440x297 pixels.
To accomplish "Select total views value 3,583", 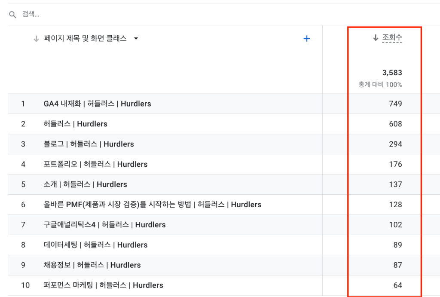I will coord(392,73).
